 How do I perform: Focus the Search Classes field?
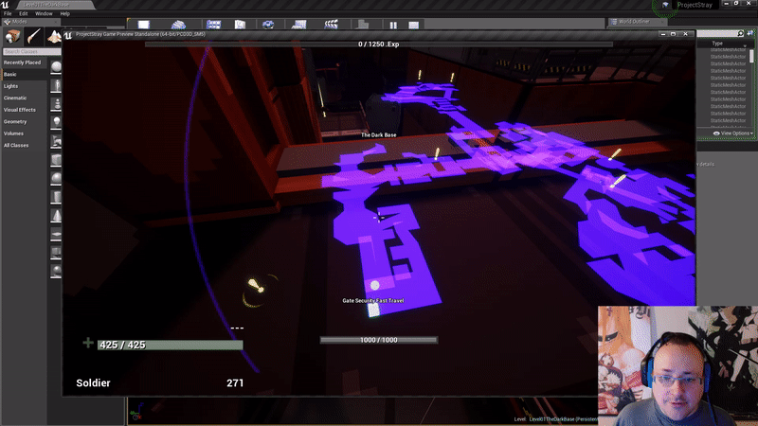coord(31,51)
